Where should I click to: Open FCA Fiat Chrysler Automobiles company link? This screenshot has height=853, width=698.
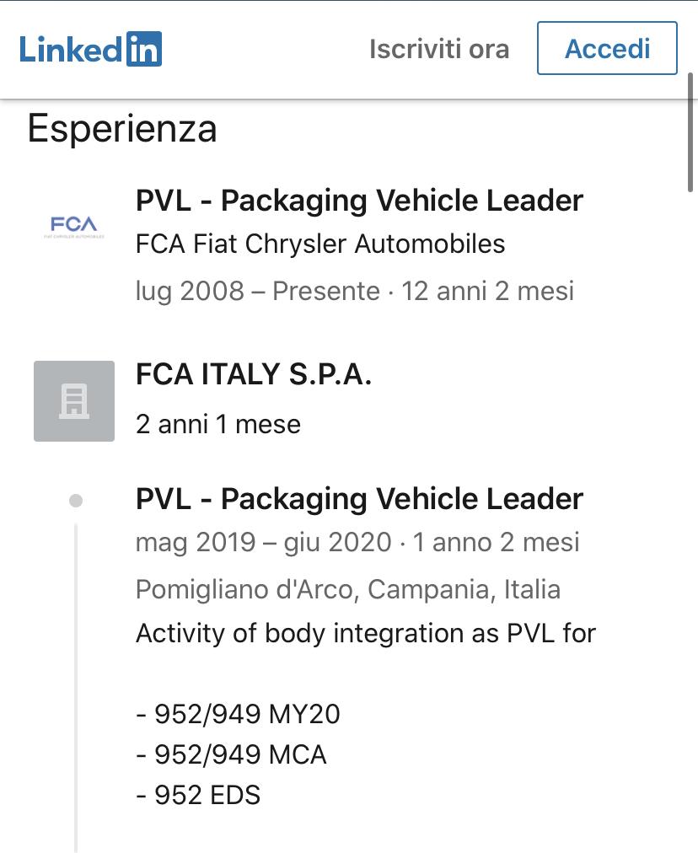(319, 244)
